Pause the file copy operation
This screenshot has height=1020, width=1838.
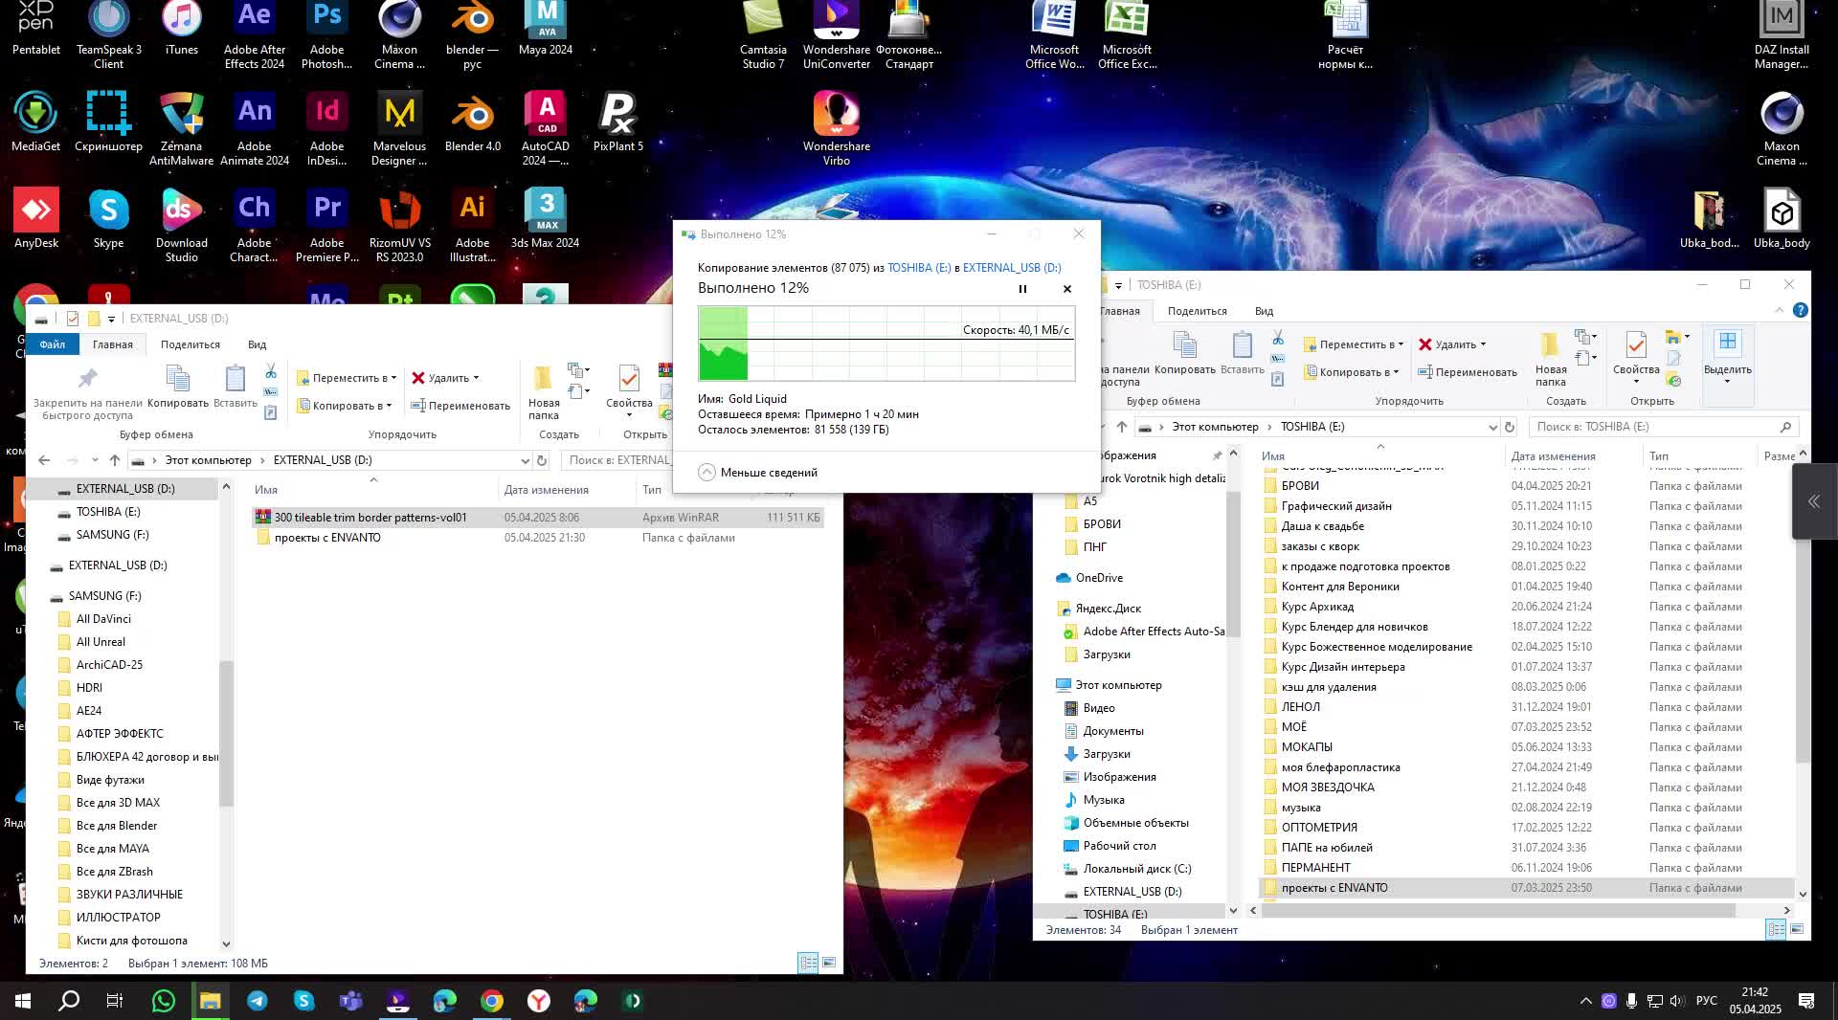pyautogui.click(x=1022, y=289)
